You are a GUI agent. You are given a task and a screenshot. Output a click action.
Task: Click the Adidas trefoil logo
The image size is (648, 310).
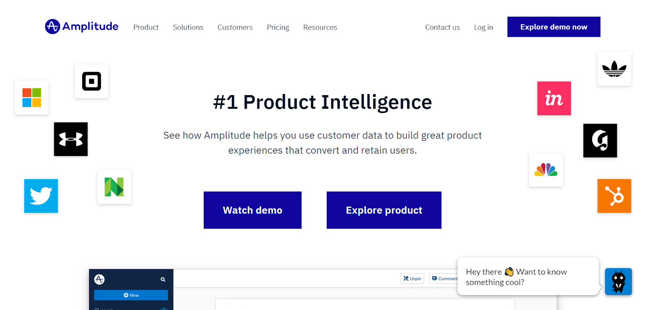614,68
